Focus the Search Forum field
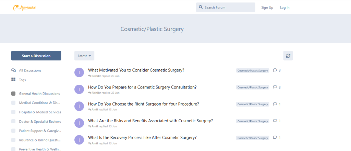This screenshot has height=151, width=351. coord(226,8)
